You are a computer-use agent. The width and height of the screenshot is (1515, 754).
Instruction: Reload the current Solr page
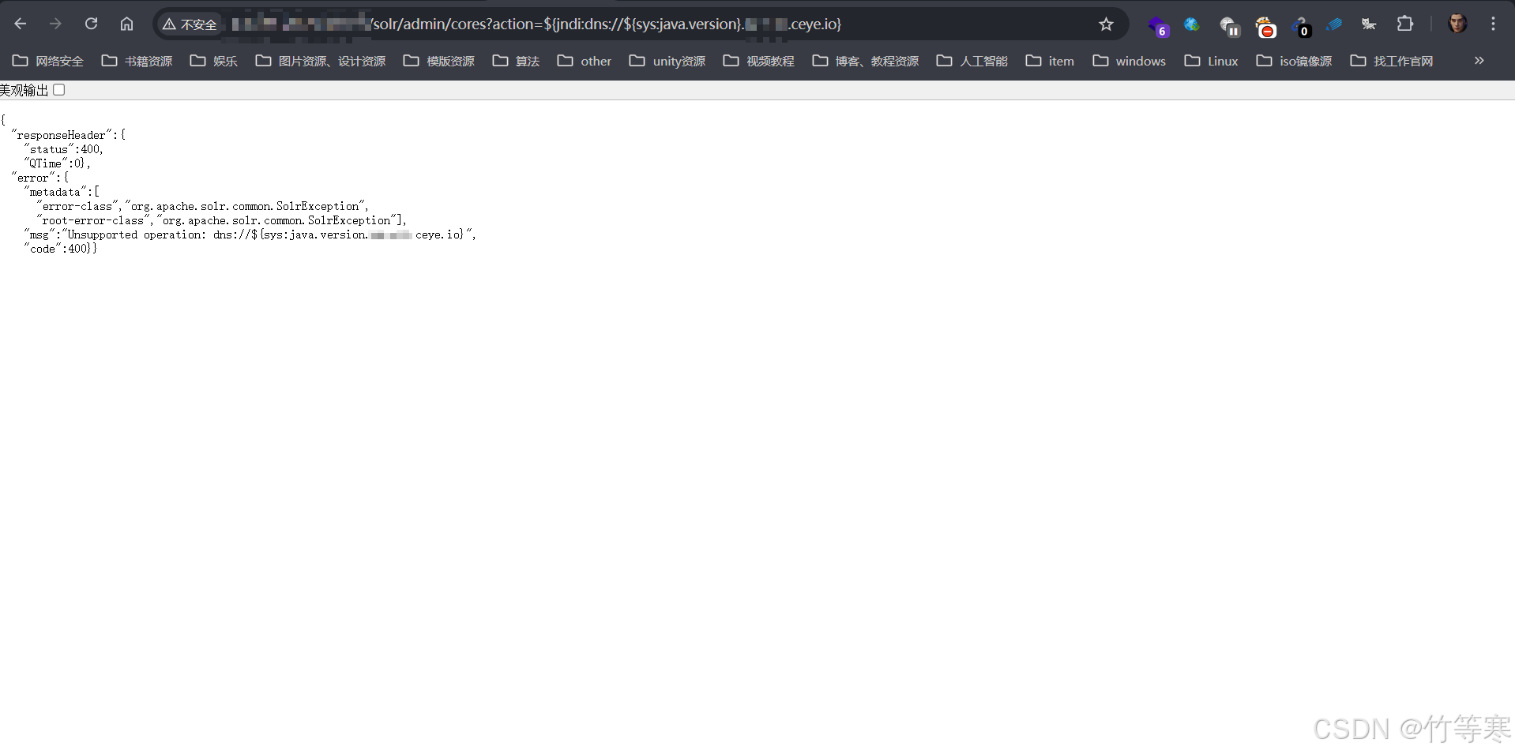coord(91,24)
